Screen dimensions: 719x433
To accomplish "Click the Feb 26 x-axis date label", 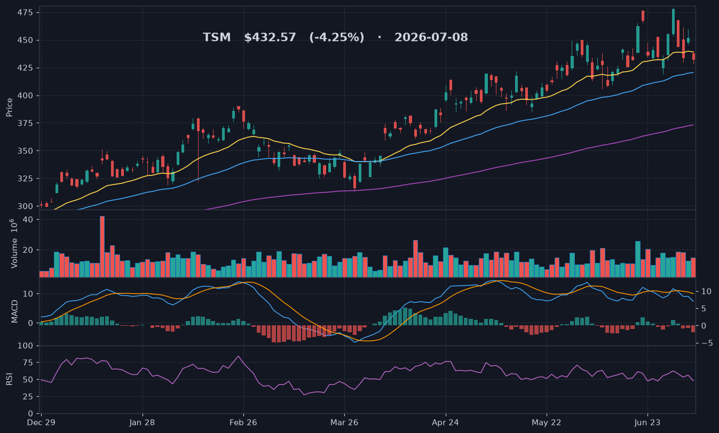I will (x=243, y=422).
